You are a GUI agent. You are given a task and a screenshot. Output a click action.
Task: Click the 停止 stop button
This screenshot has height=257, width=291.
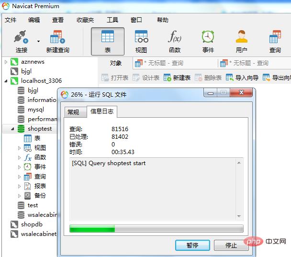pos(231,246)
